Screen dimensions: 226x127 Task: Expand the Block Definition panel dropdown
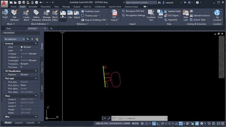pyautogui.click(x=40, y=24)
